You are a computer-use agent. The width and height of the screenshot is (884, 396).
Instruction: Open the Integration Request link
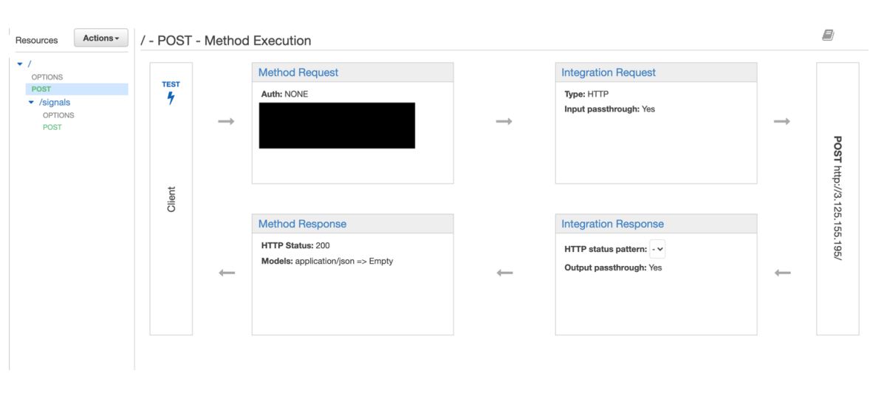click(x=609, y=72)
